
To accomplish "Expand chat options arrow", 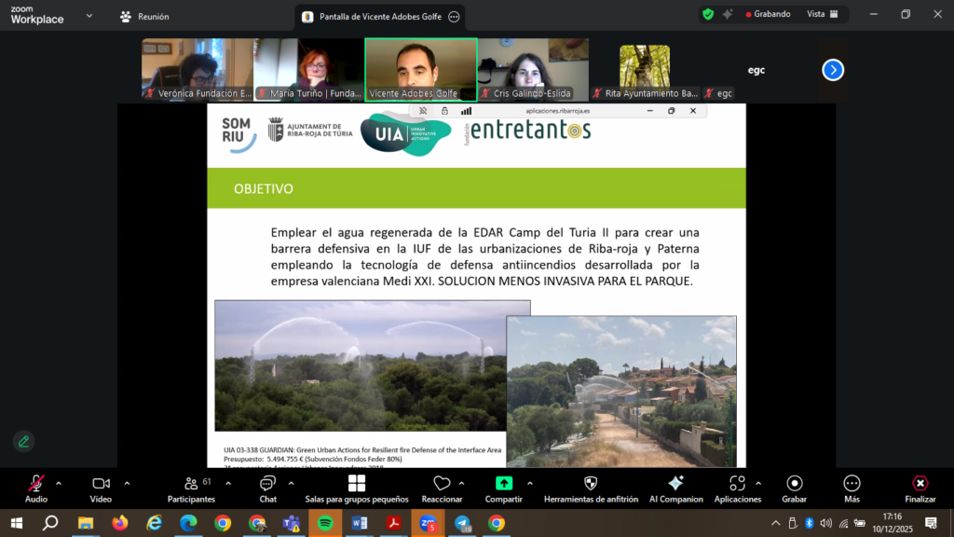I will coord(291,484).
